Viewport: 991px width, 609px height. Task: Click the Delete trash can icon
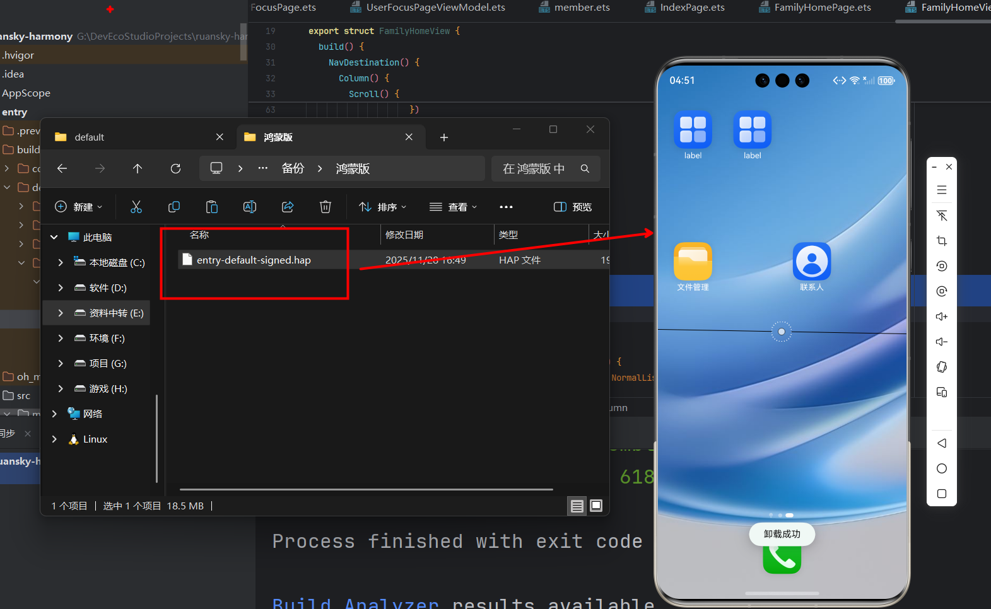coord(325,207)
